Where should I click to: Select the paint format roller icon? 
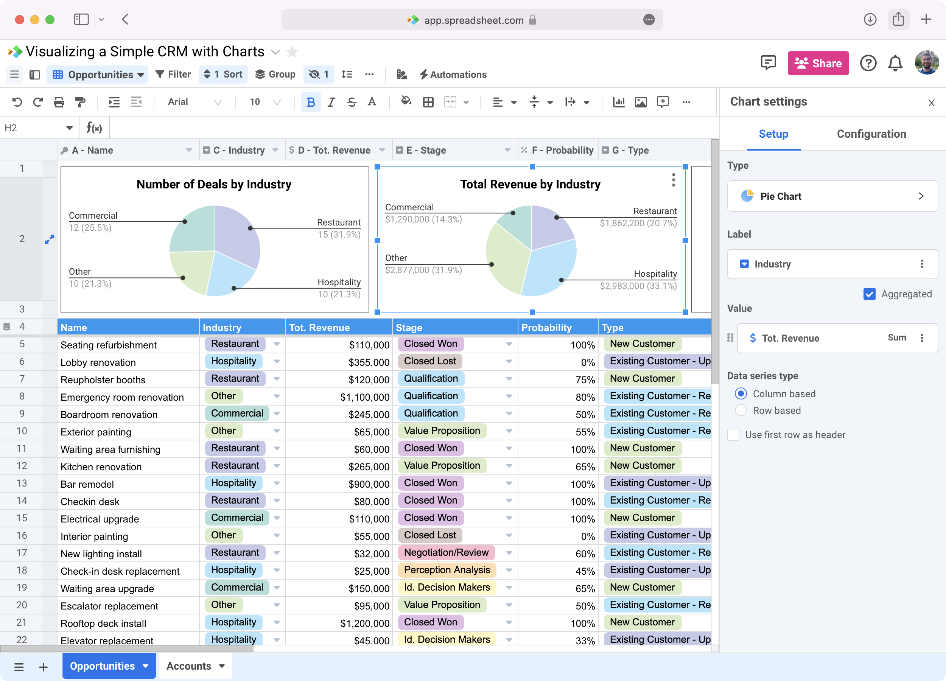coord(80,102)
